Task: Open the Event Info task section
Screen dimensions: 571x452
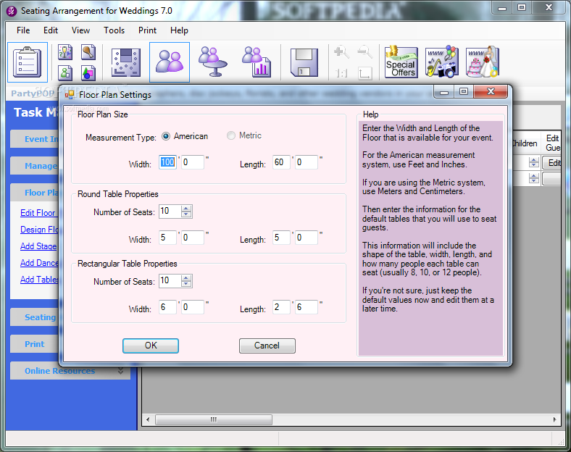Action: pos(35,138)
